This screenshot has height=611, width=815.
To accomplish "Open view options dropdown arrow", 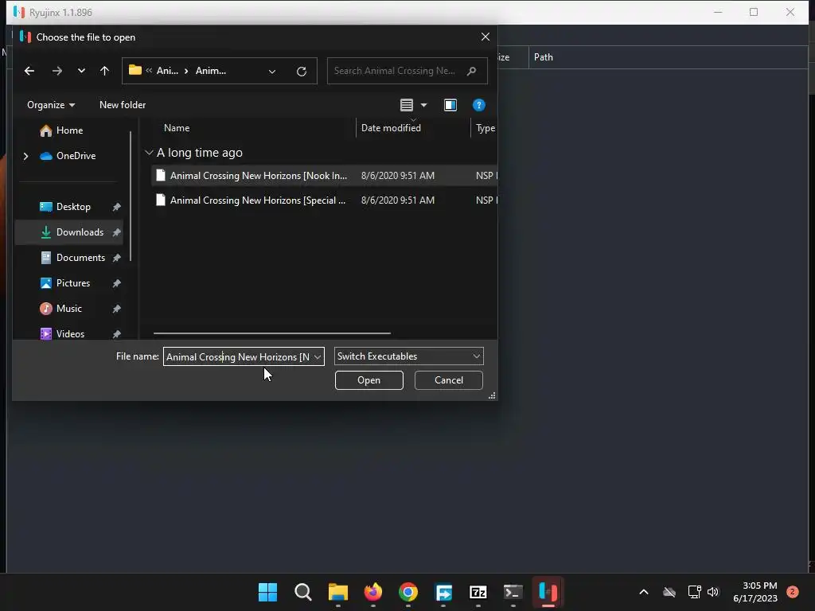I will click(423, 105).
